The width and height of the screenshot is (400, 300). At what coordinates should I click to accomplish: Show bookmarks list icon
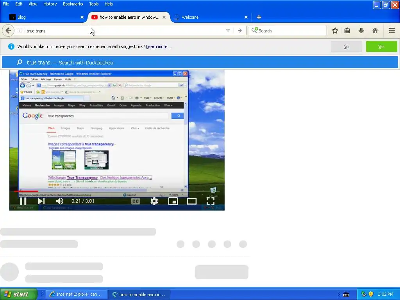pos(347,30)
